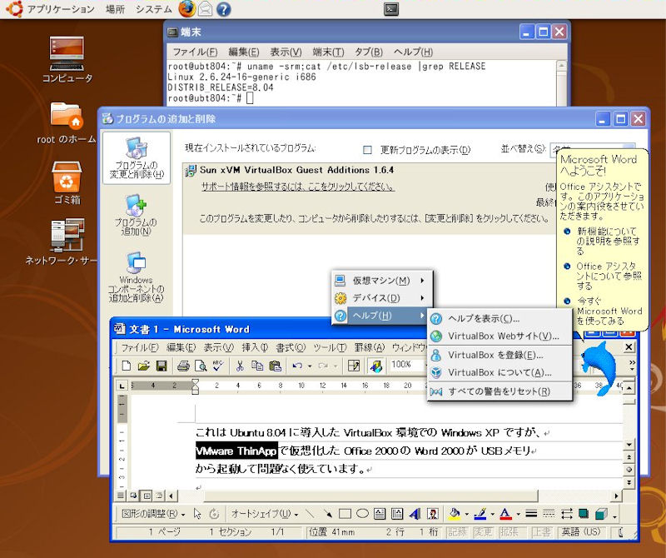This screenshot has height=558, width=666.
Task: Paste using the clipboard icon in Word
Action: point(276,366)
